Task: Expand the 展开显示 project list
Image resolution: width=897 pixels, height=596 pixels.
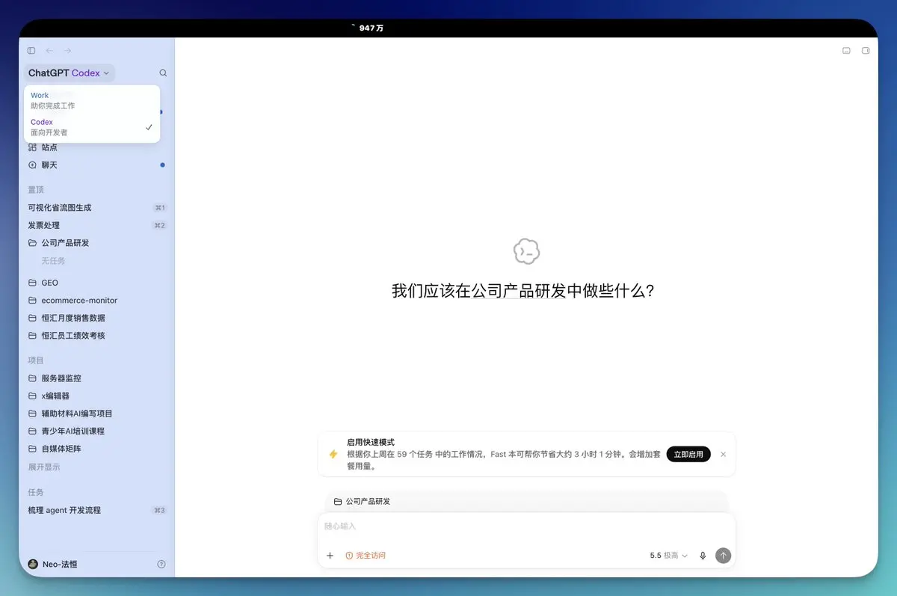Action: pos(44,467)
